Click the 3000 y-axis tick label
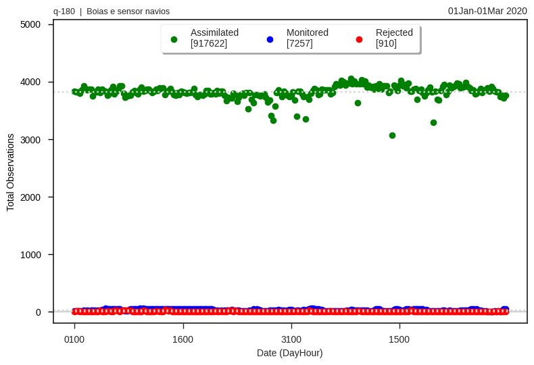This screenshot has width=534, height=365. 30,140
